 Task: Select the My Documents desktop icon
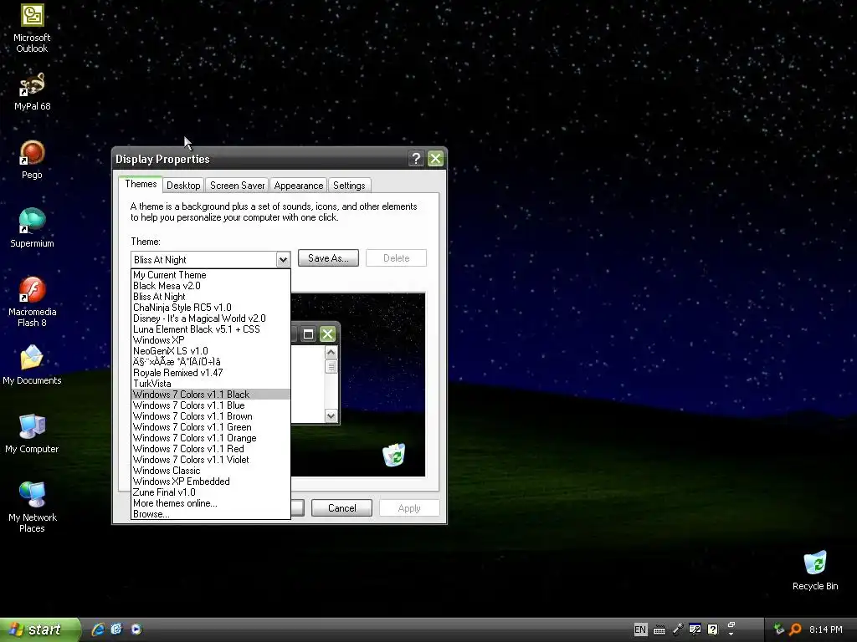[x=32, y=364]
